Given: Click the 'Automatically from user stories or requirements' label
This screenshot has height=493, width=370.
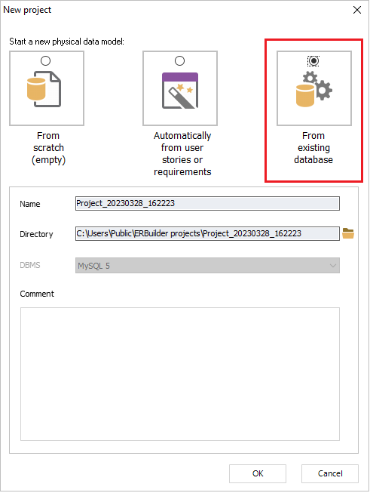Looking at the screenshot, I should [x=182, y=154].
